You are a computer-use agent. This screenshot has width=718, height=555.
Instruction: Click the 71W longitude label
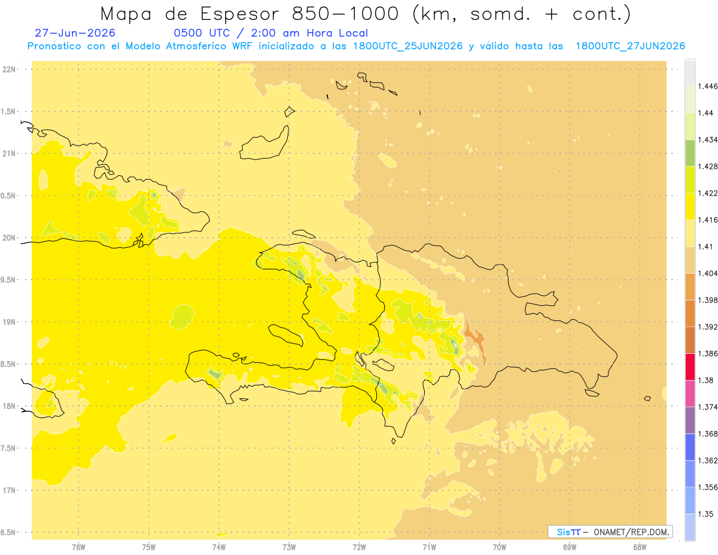point(429,547)
